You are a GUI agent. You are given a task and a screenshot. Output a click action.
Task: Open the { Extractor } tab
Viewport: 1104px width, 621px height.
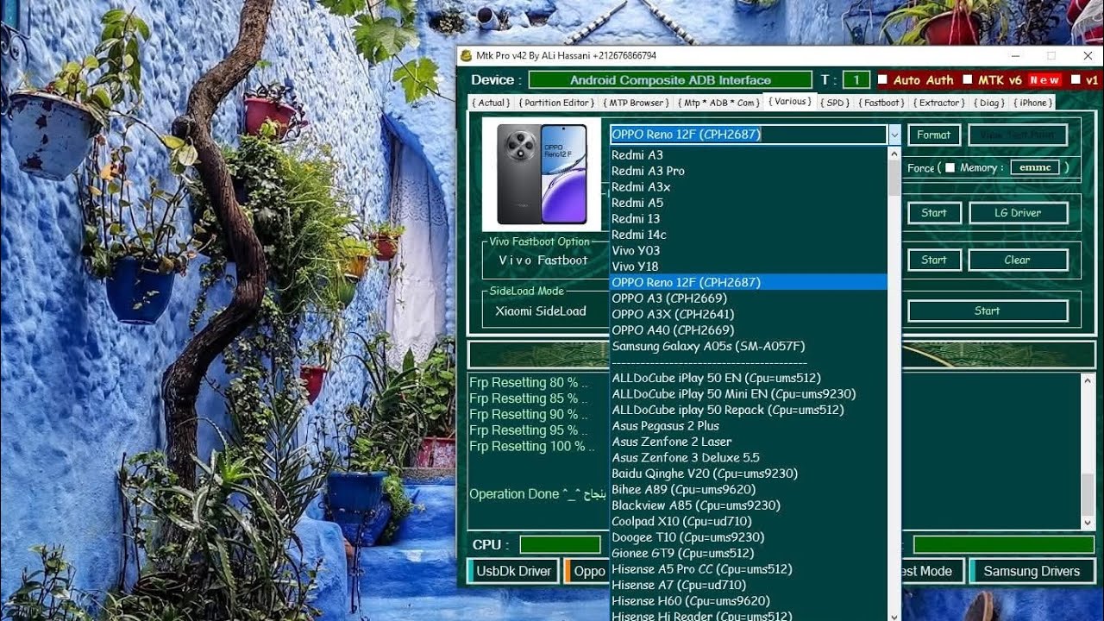tap(938, 103)
